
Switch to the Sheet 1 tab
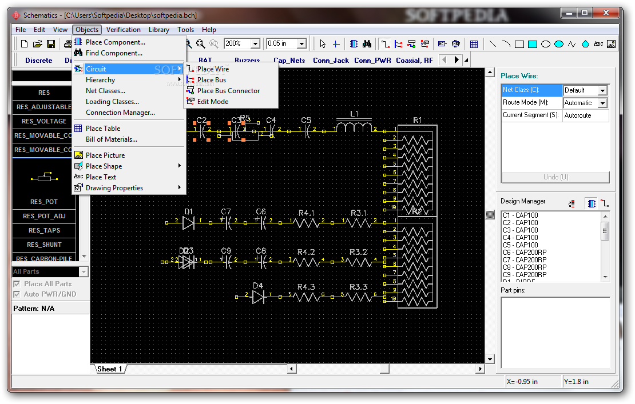109,369
